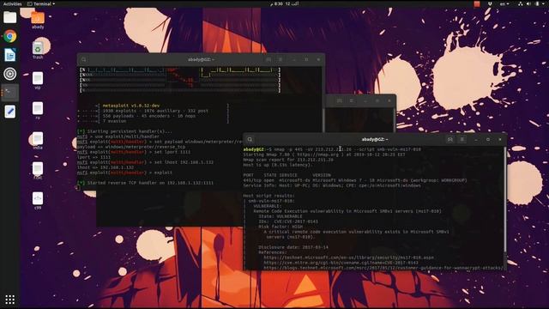
Task: Click the 'Service Info: Host:' line
Action: (332, 185)
